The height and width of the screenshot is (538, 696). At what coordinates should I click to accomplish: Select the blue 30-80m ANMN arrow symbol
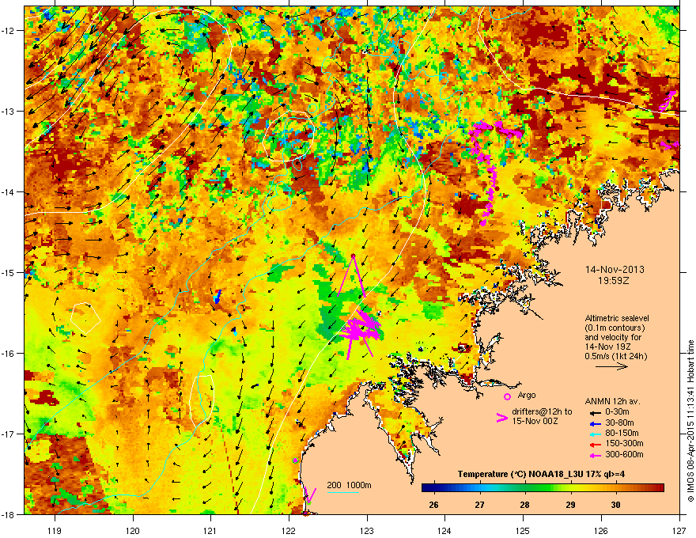coord(594,423)
